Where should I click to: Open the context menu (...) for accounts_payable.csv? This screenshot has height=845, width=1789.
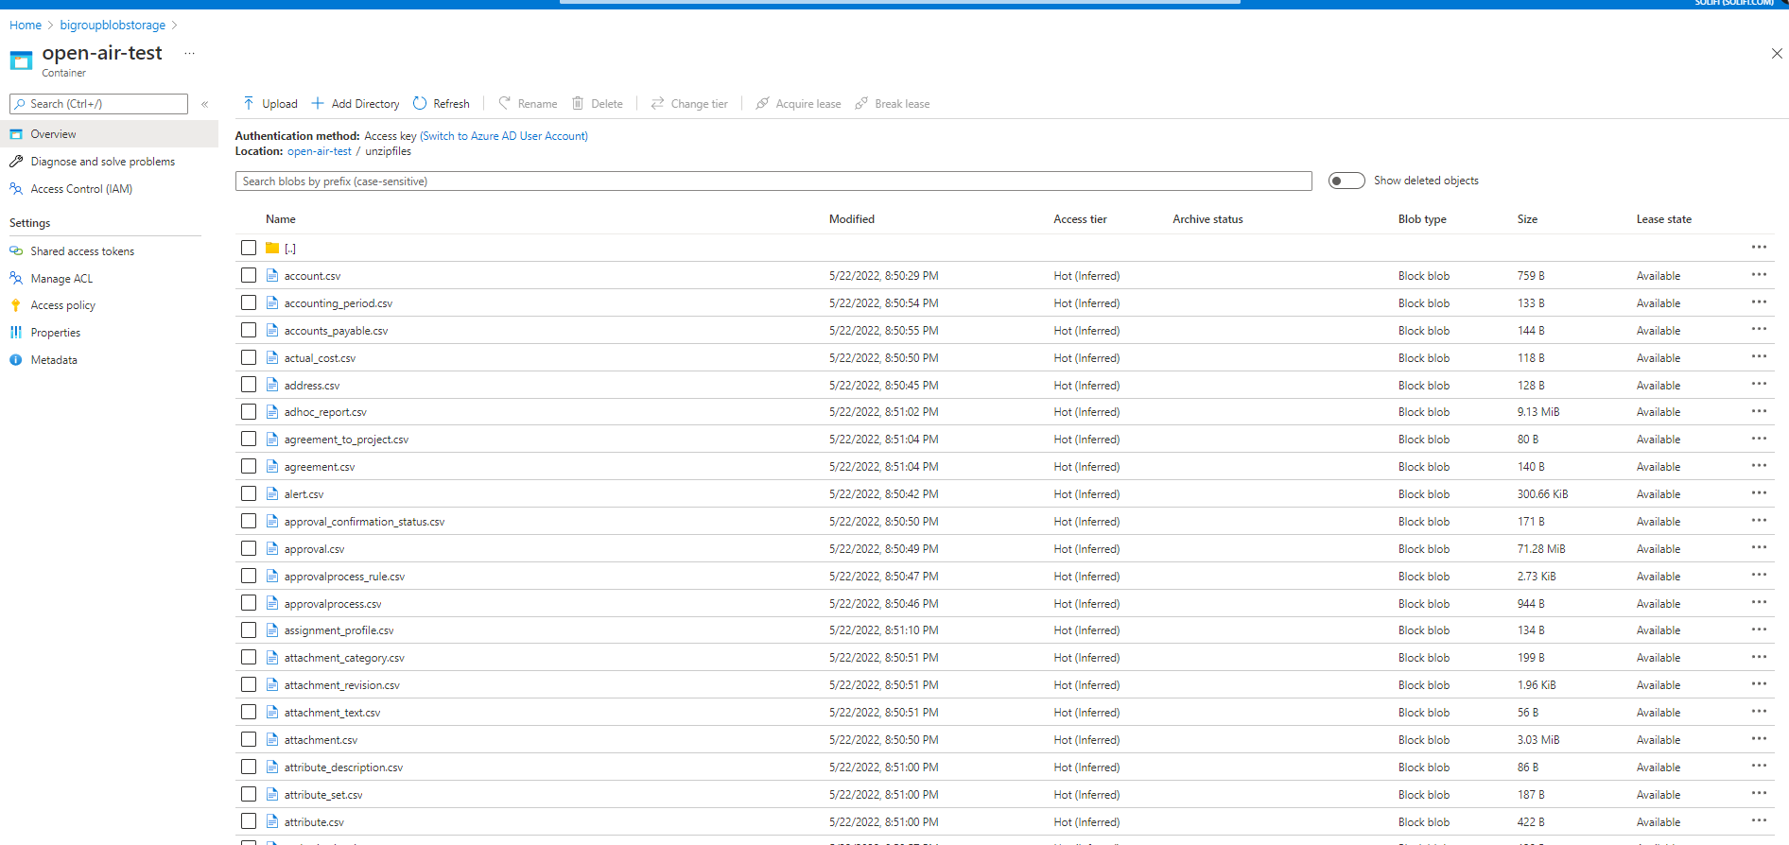point(1759,330)
